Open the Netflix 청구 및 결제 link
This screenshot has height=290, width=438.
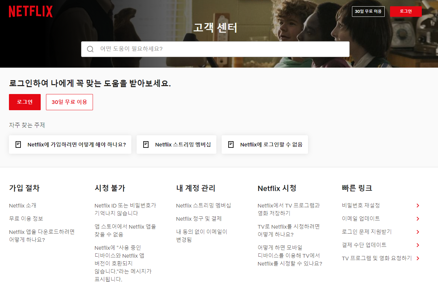199,219
